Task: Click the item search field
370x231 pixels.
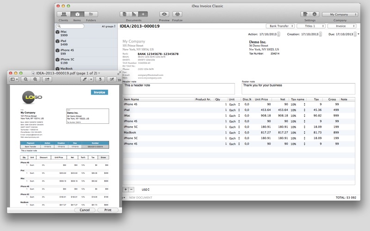Action: coord(72,26)
